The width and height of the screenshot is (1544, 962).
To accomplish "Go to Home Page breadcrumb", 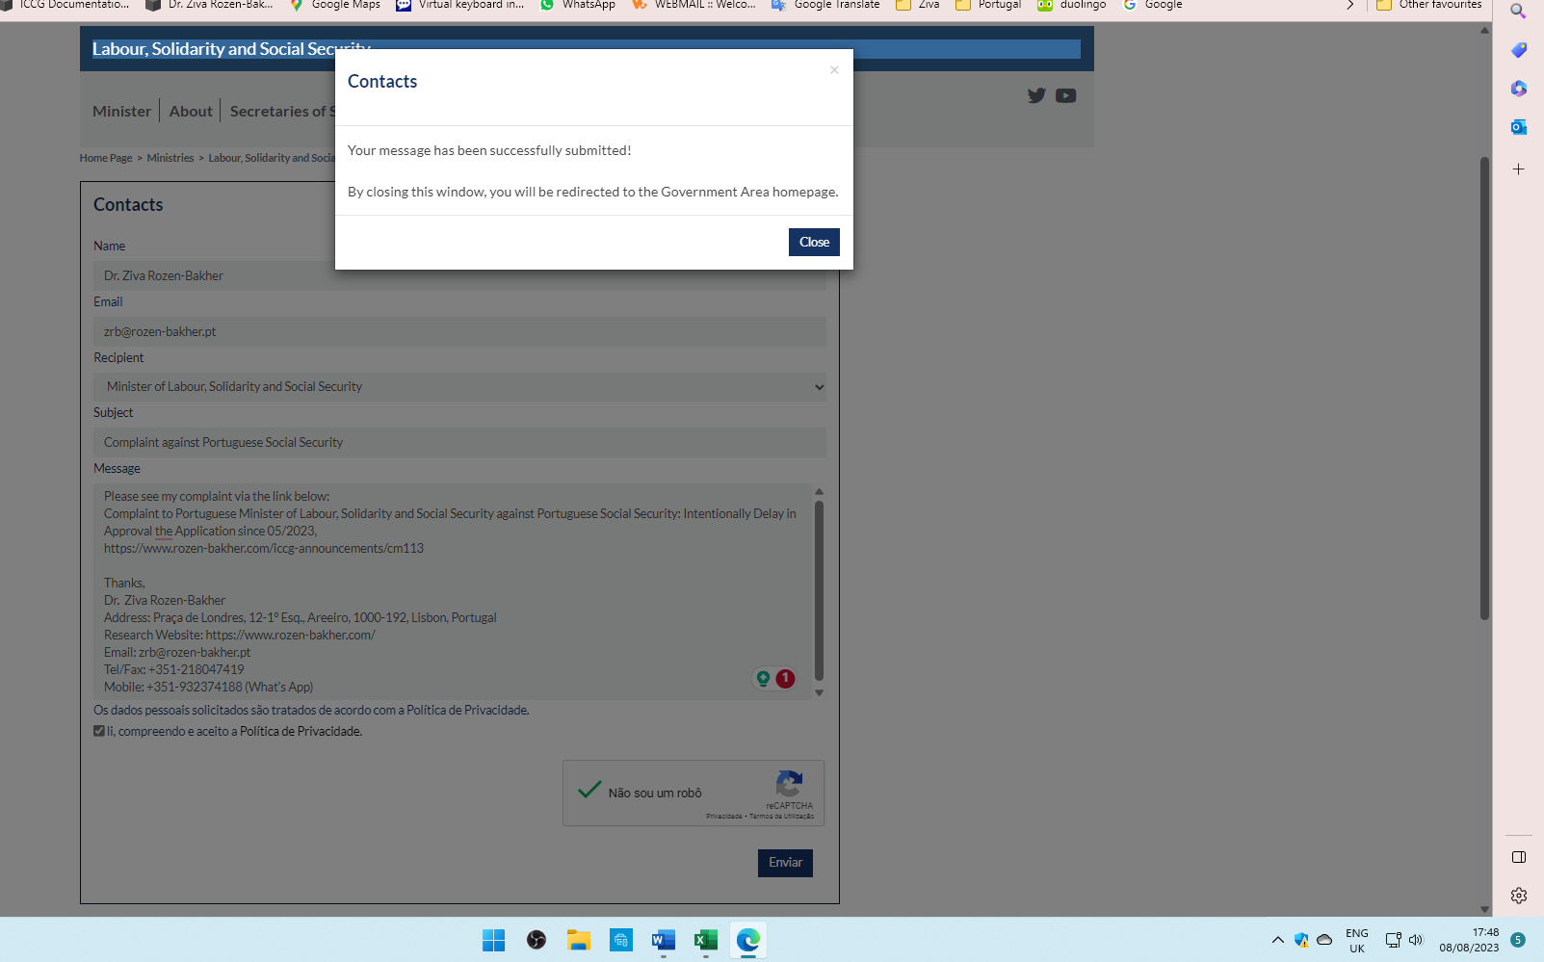I will point(106,158).
